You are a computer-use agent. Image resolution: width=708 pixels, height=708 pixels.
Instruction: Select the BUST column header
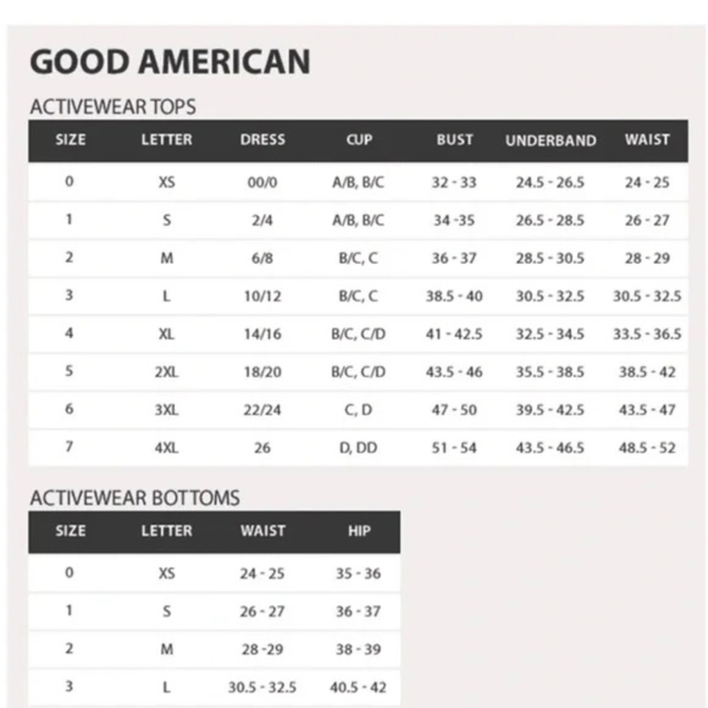[x=454, y=140]
